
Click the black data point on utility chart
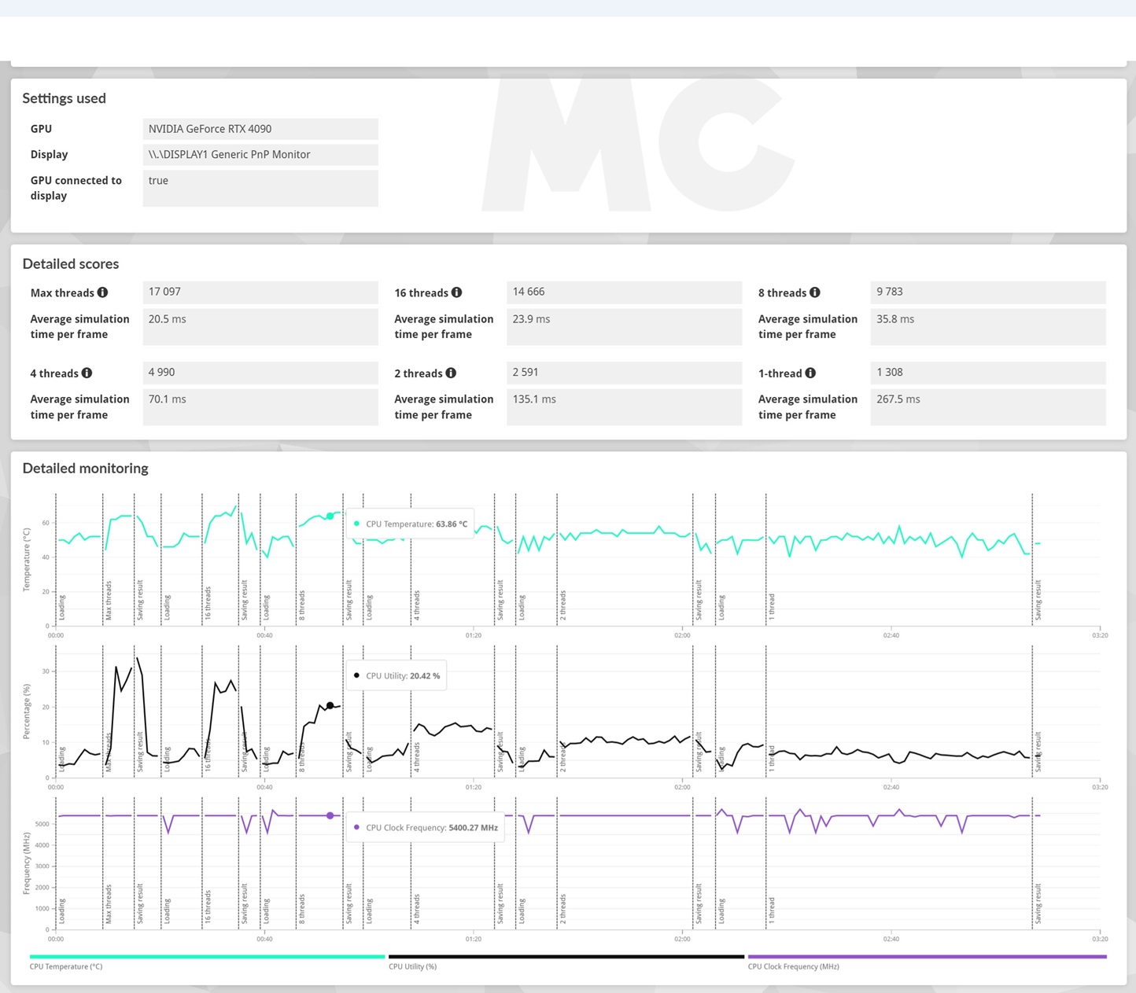coord(330,705)
